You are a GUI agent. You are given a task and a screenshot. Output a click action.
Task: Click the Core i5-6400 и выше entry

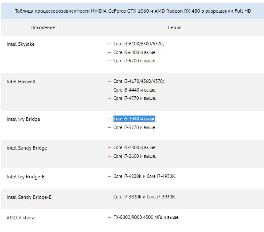134,52
